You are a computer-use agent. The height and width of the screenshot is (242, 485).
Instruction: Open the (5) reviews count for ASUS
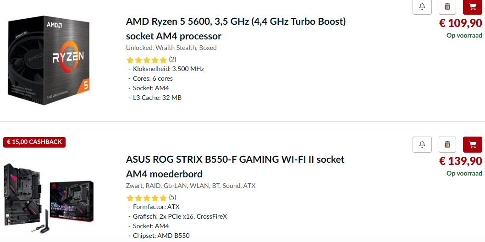coord(172,198)
